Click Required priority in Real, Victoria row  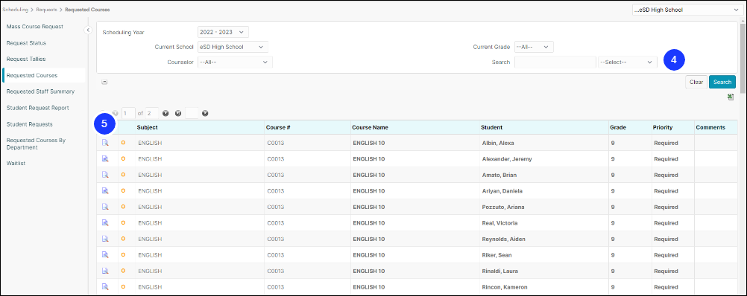666,223
